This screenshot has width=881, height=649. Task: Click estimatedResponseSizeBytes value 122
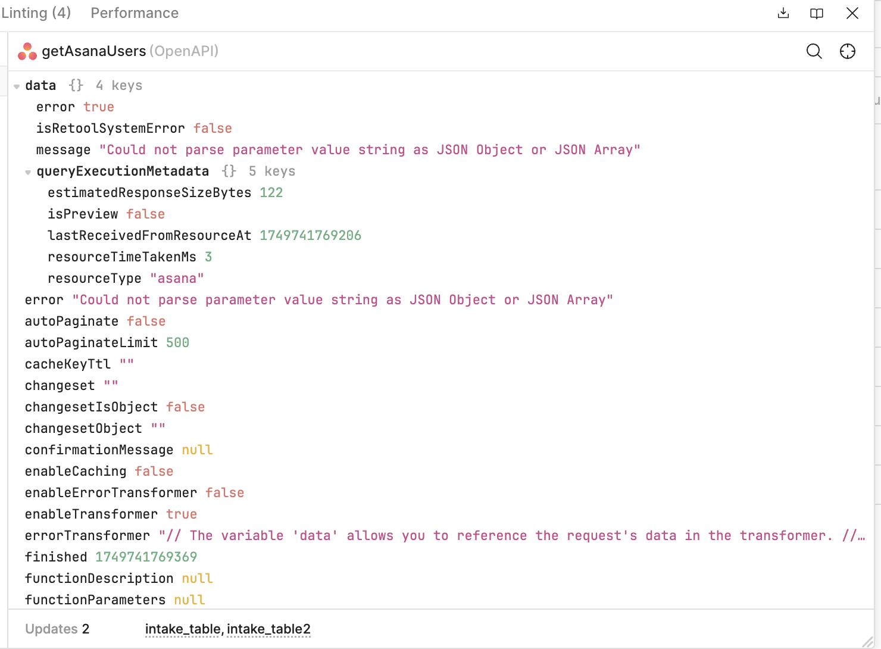click(271, 193)
